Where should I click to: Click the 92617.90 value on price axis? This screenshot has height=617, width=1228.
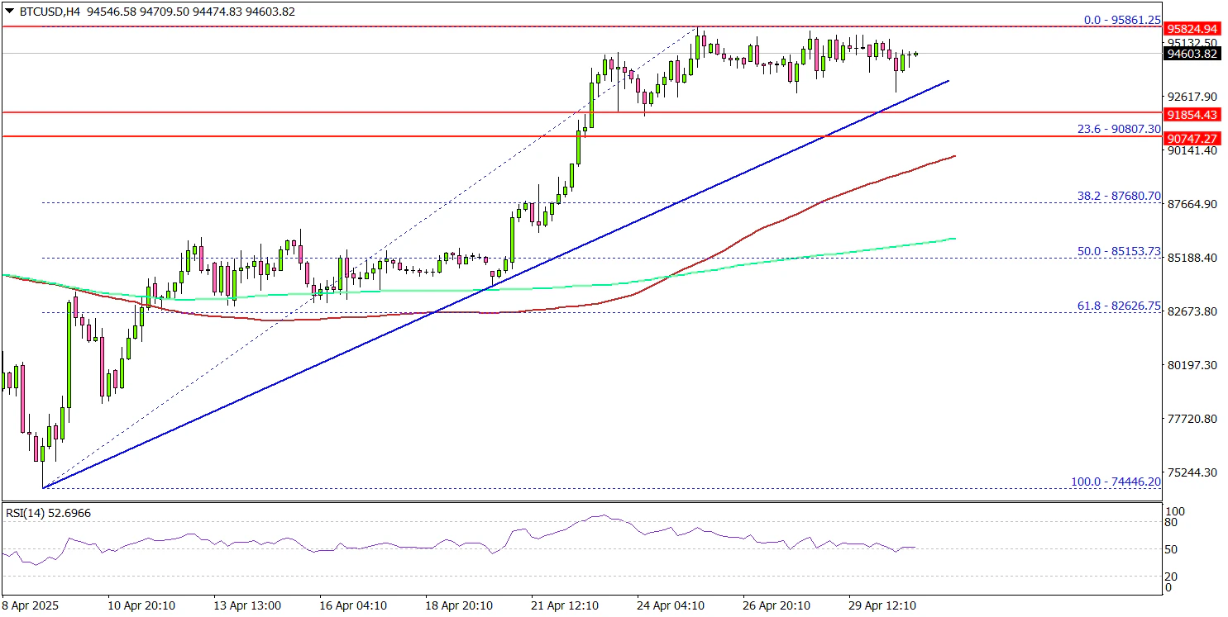tap(1191, 97)
